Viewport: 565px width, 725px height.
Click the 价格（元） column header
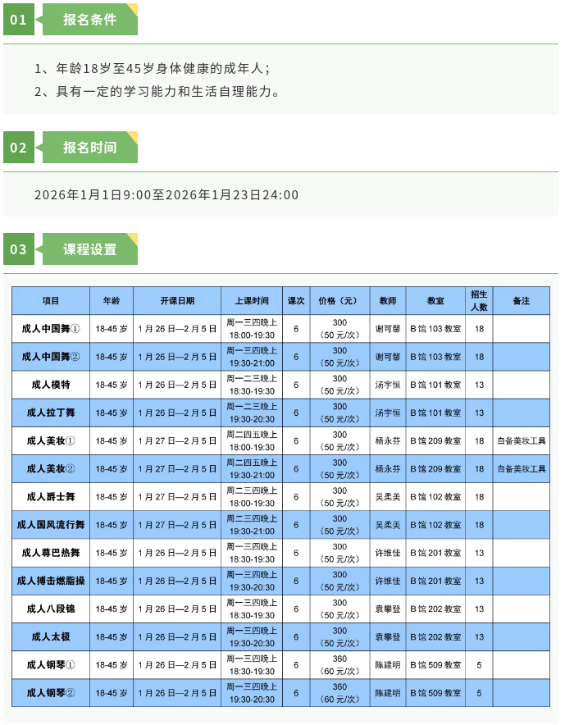339,301
